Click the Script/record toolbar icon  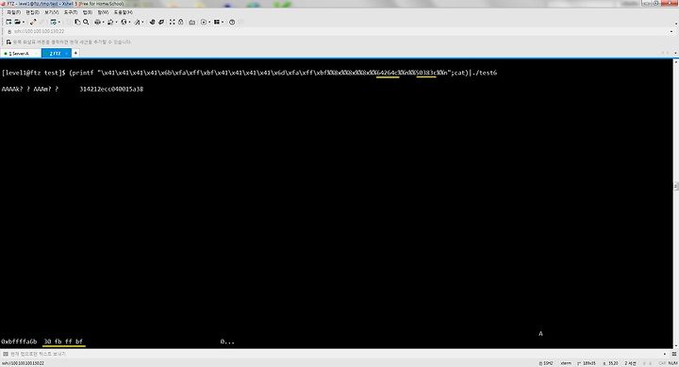pos(204,22)
